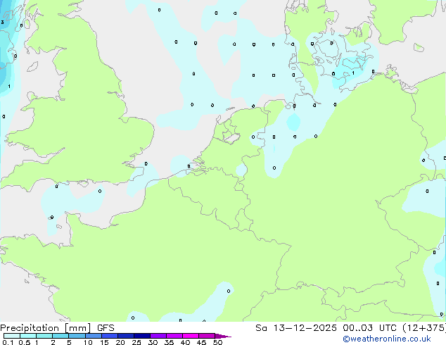Select the "50" legend value

coord(217,342)
